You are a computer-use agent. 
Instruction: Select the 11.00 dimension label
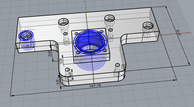pos(25,46)
